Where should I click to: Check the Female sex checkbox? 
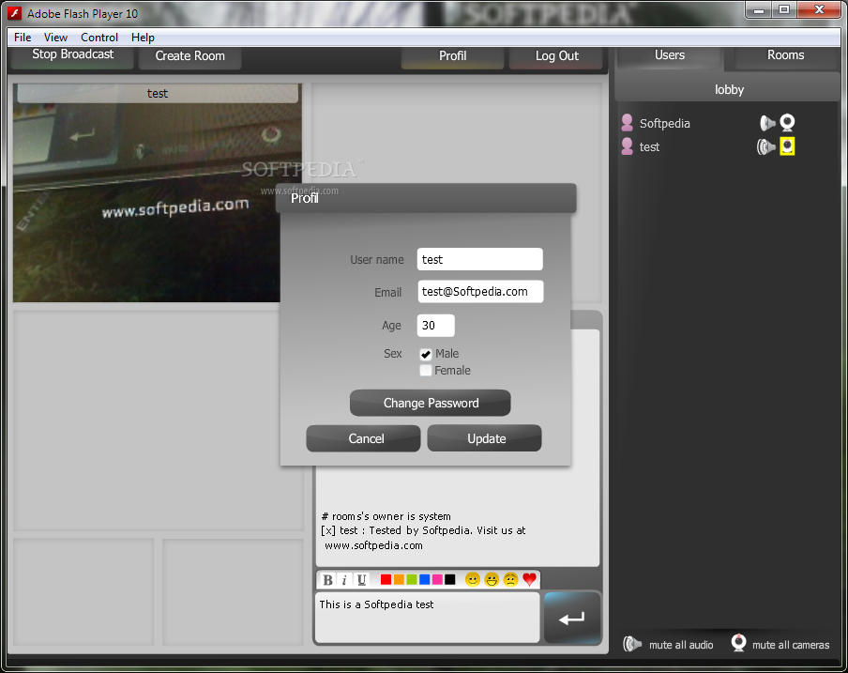(x=426, y=371)
